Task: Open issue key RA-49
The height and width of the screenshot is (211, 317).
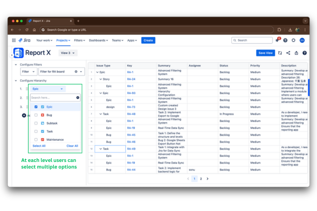Action: coord(131,149)
